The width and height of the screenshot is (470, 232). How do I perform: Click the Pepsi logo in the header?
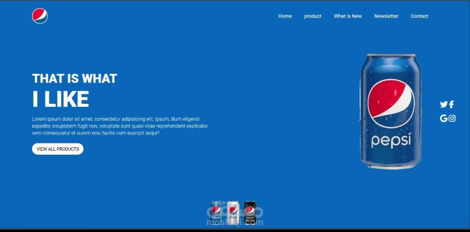[40, 16]
